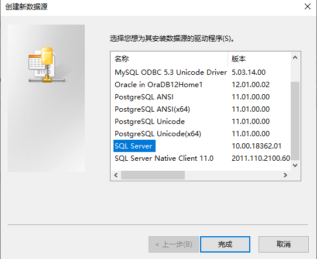The height and width of the screenshot is (259, 317).
Task: Select Oracle in OraDB12Home1 driver
Action: coord(158,85)
